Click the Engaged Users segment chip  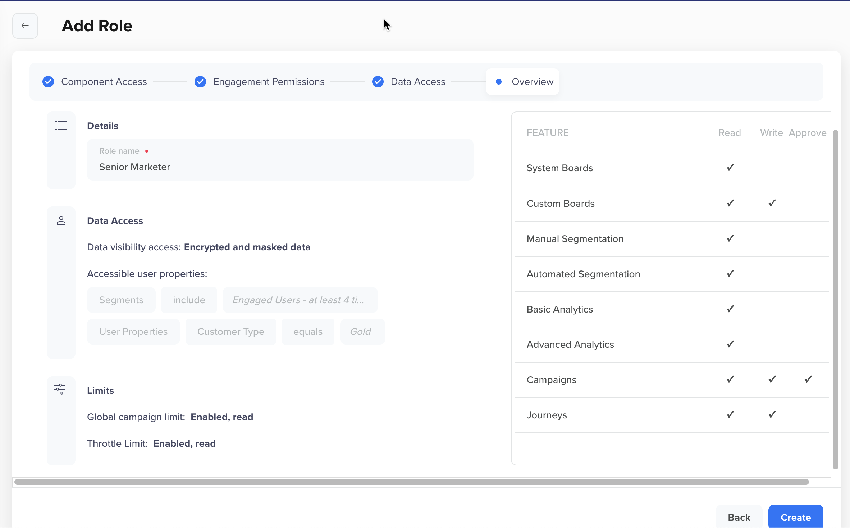click(x=300, y=300)
